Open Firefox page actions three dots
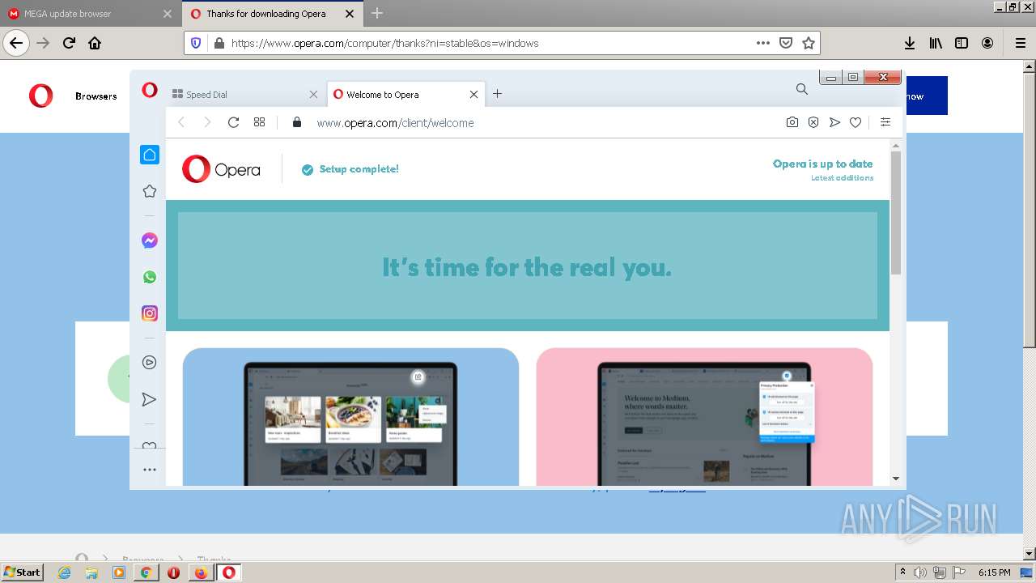1036x583 pixels. coord(762,43)
